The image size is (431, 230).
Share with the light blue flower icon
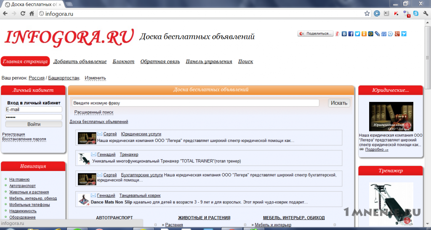[390, 34]
